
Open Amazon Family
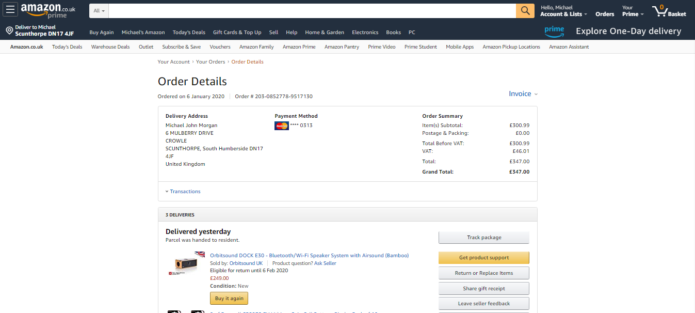coord(256,47)
